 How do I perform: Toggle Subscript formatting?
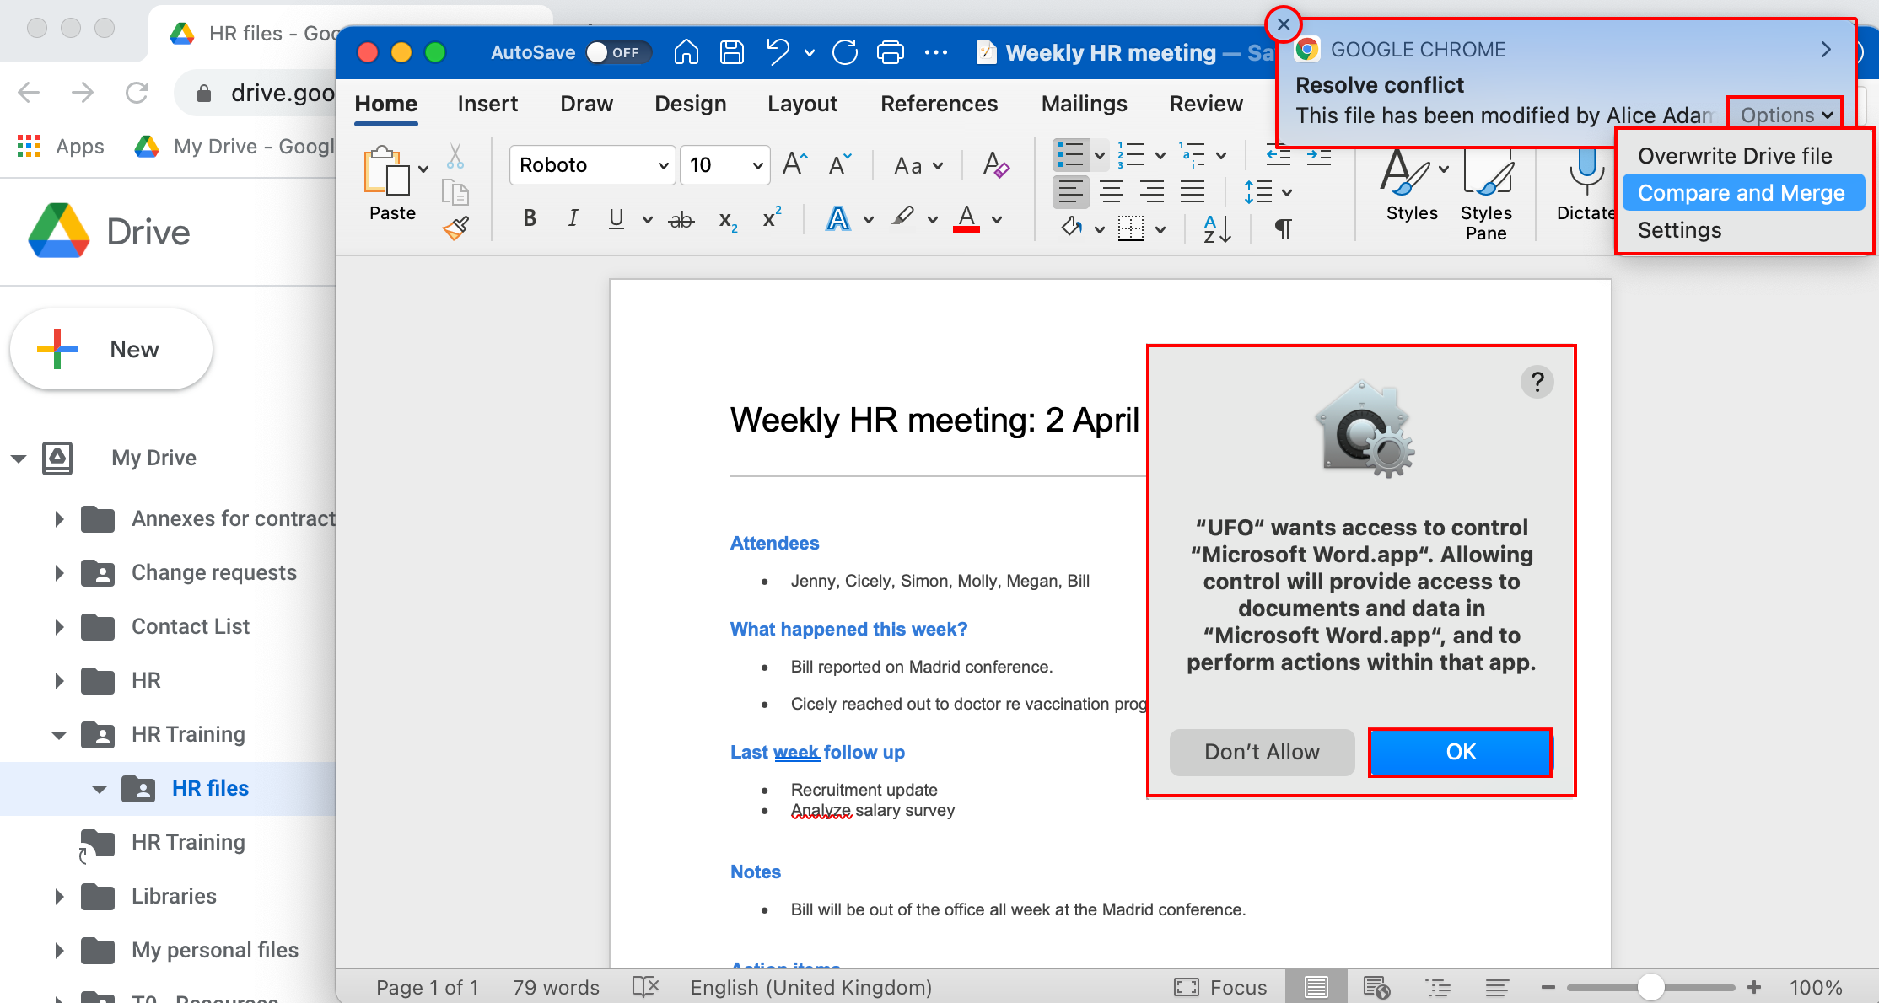(728, 221)
